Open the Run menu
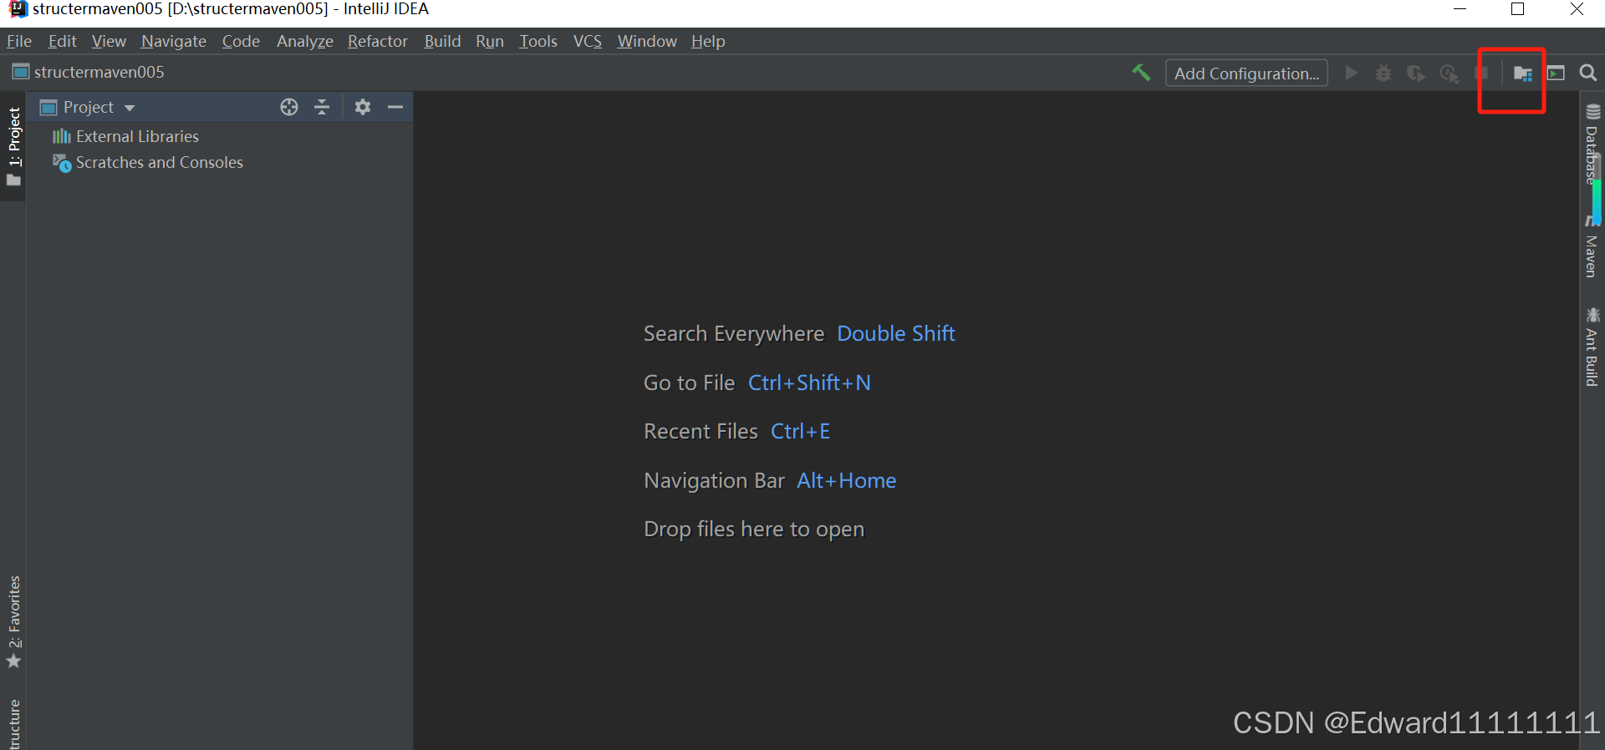This screenshot has width=1605, height=750. 490,41
